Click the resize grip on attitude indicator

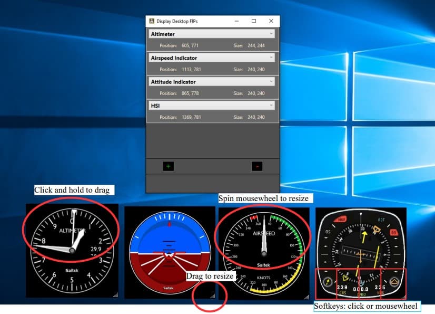click(x=212, y=297)
